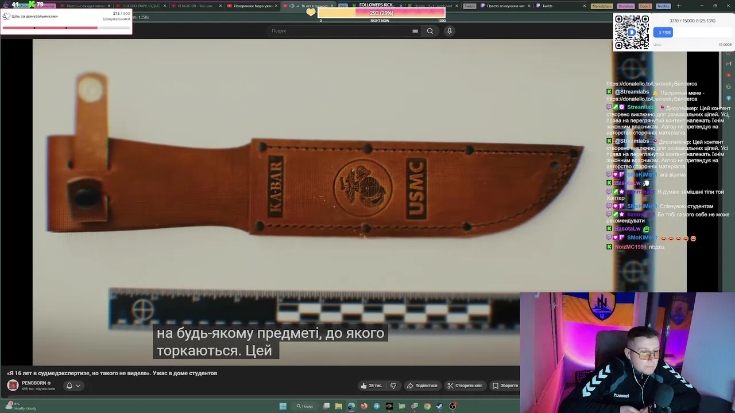
Task: Click the video title about судмедэкспертизе
Action: pyautogui.click(x=112, y=373)
